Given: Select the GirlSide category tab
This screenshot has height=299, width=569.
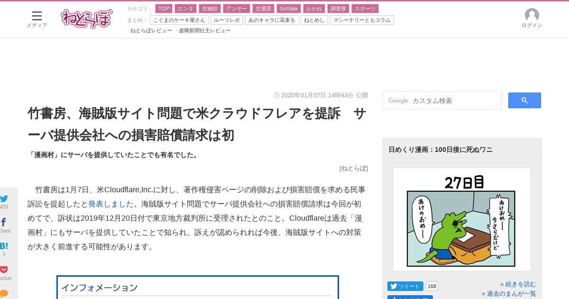Looking at the screenshot, I should 289,9.
